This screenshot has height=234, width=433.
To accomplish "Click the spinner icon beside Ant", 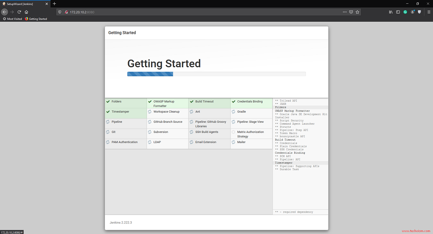I will coord(192,112).
